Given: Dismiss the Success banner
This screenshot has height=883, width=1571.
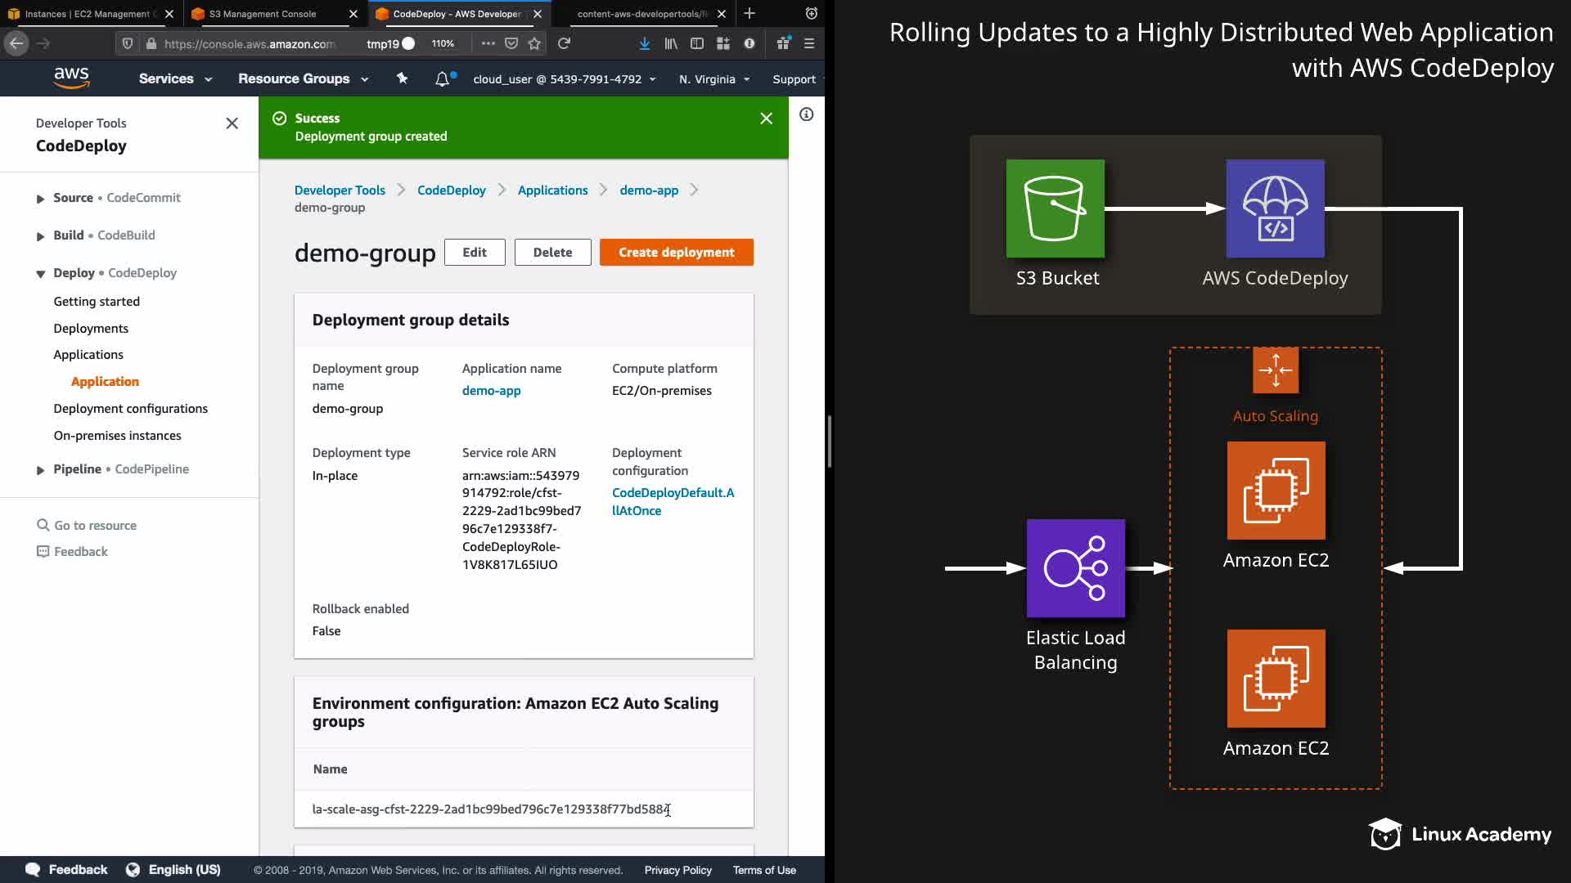Looking at the screenshot, I should [766, 119].
